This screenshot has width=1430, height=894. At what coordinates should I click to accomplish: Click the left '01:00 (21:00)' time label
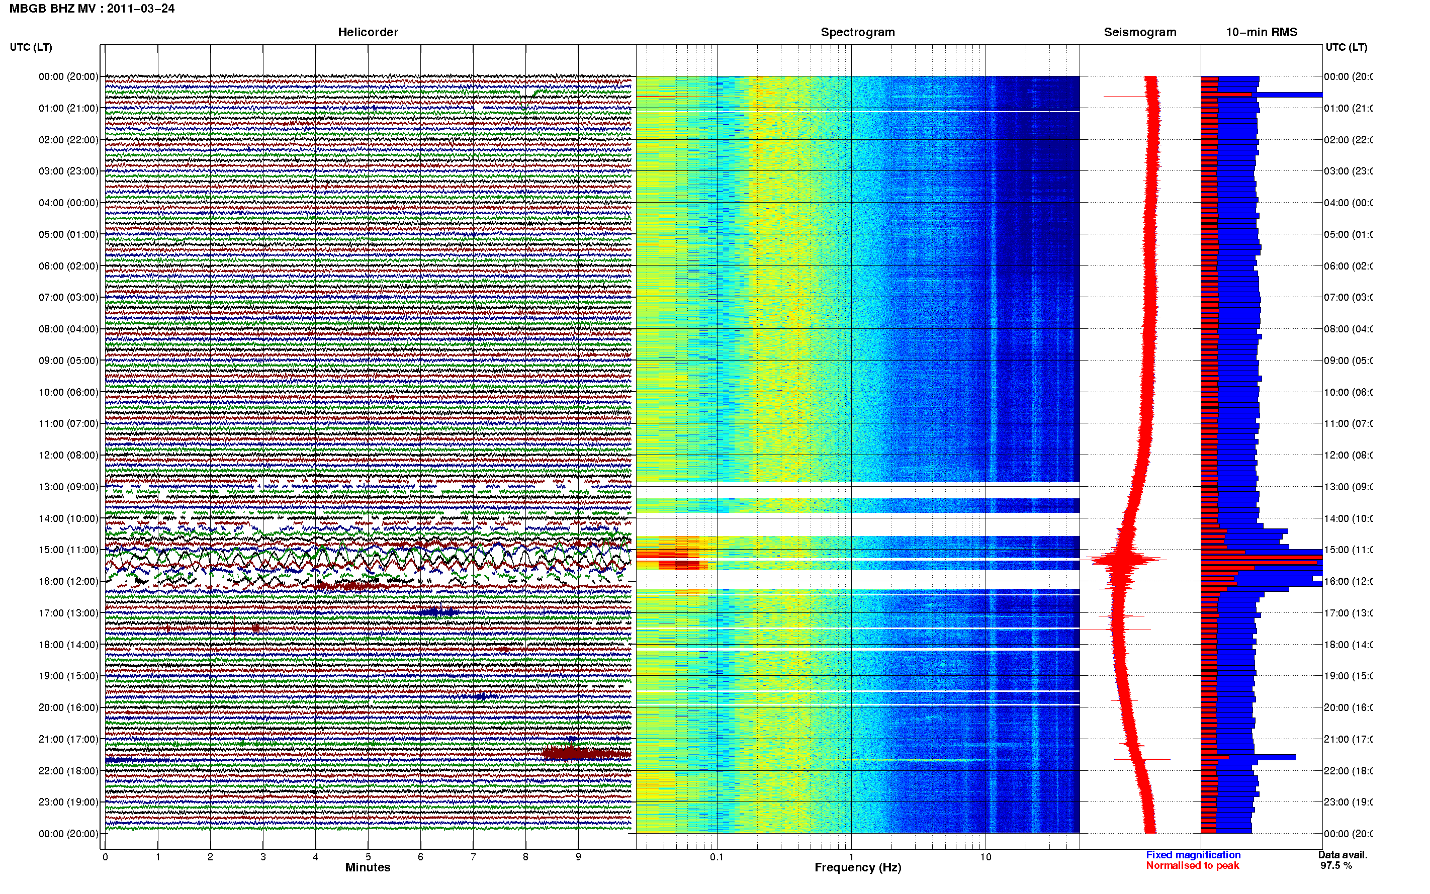click(68, 108)
